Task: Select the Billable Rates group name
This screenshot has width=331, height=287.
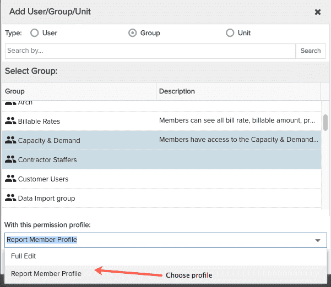Action: (x=39, y=122)
